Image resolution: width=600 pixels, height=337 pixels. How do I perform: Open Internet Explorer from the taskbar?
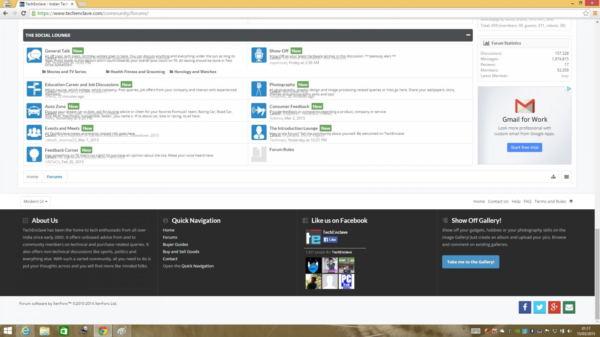(x=25, y=331)
